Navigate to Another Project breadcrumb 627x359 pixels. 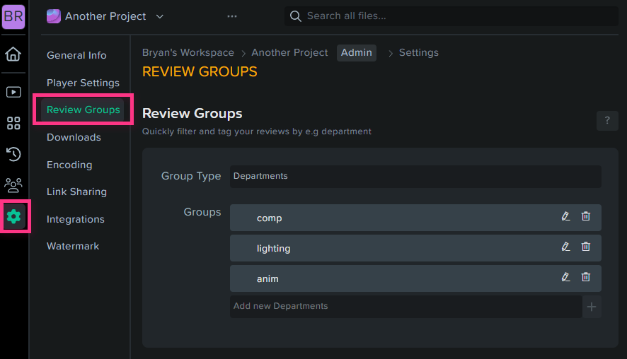(x=289, y=52)
